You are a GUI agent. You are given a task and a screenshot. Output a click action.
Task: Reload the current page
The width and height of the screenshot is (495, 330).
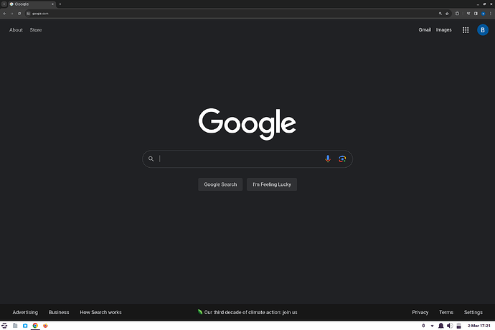(19, 14)
